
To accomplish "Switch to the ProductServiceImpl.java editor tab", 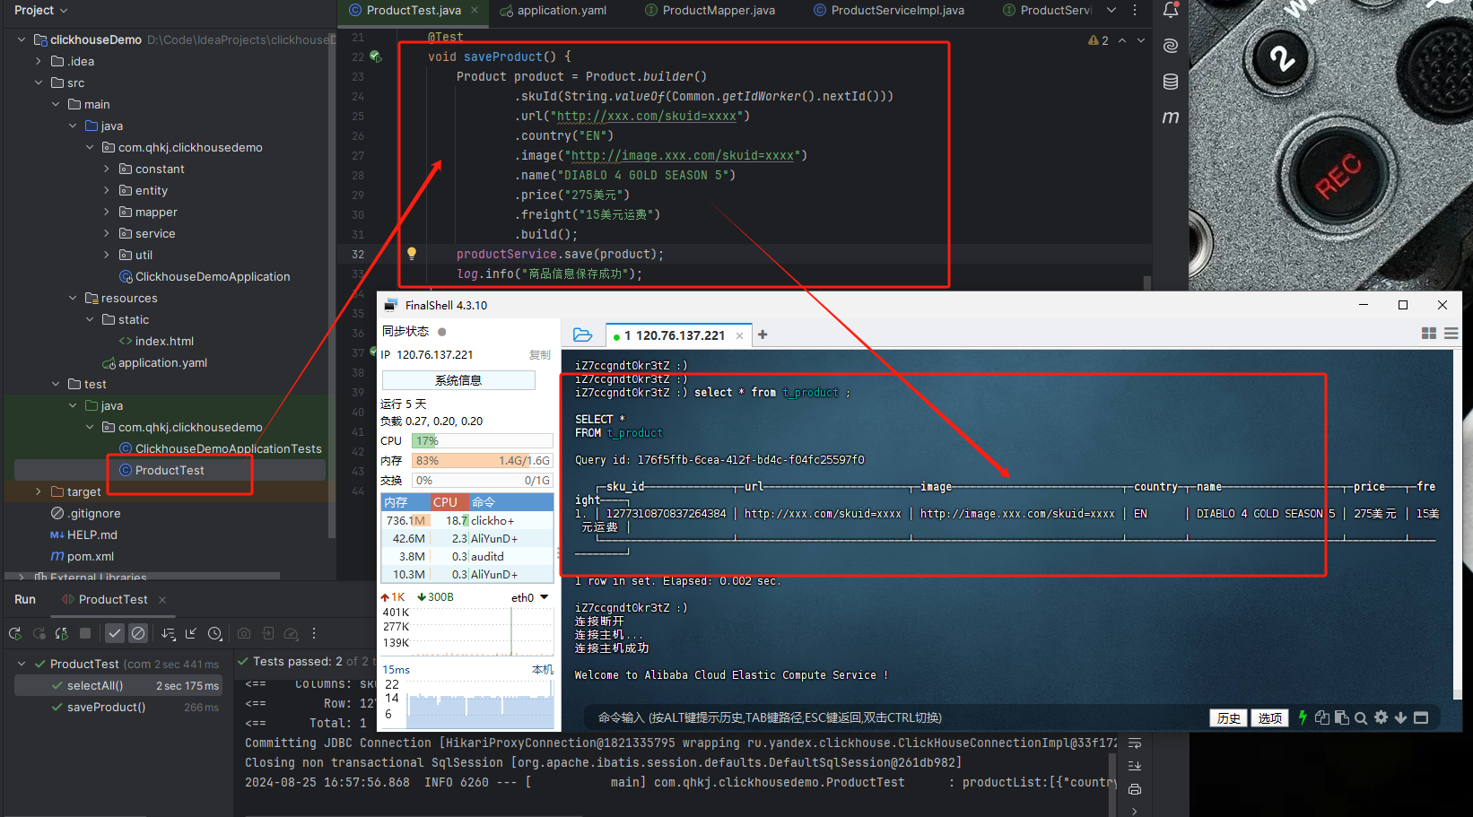I will click(888, 10).
